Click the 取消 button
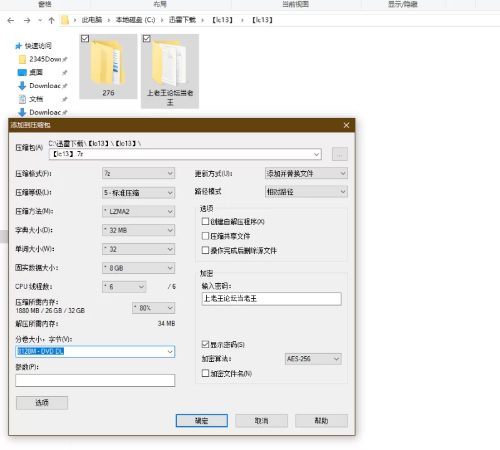This screenshot has height=450, width=500. click(x=261, y=421)
